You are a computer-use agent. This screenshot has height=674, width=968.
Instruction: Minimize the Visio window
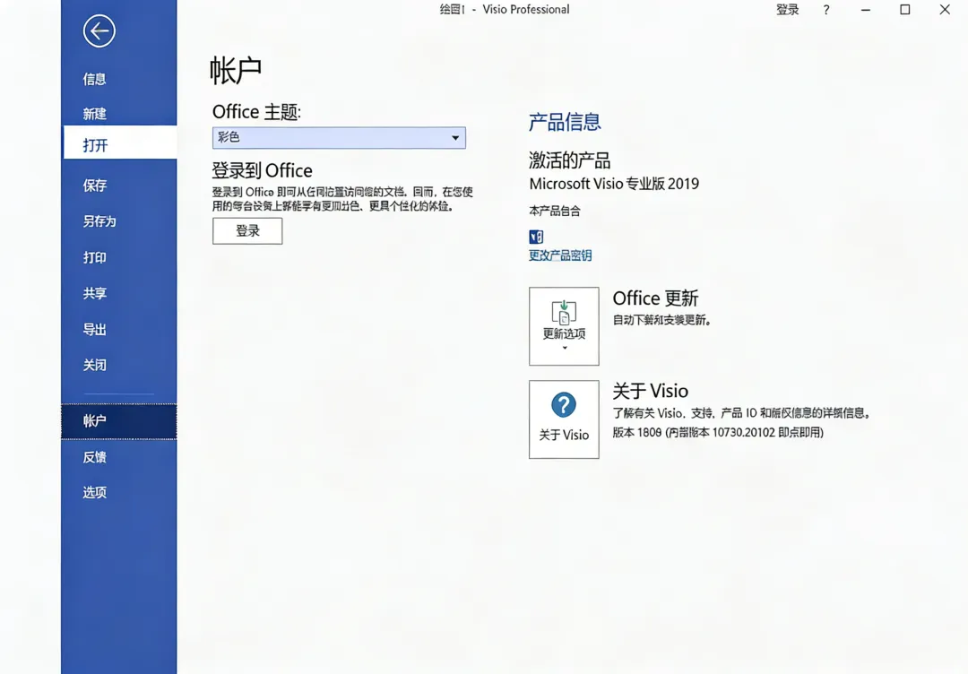coord(866,10)
